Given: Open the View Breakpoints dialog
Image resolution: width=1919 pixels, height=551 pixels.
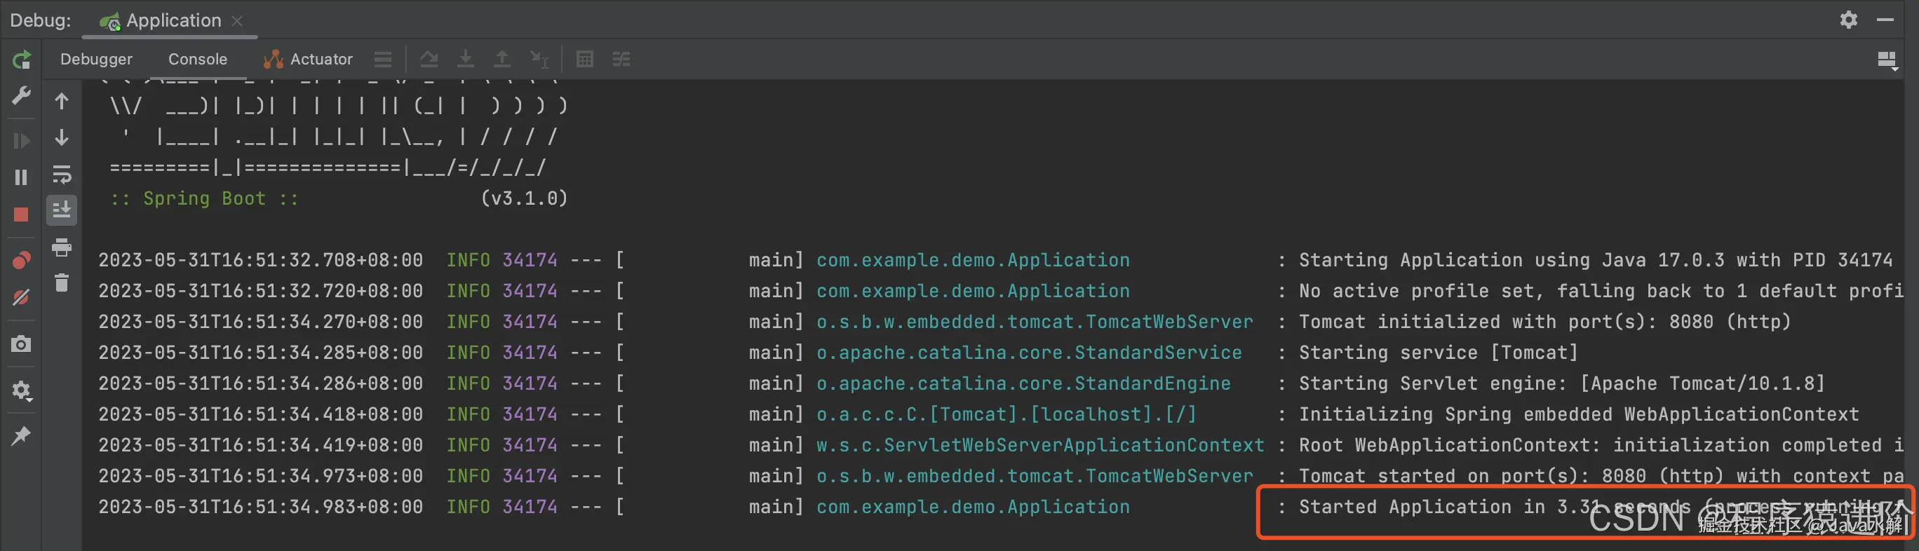Looking at the screenshot, I should 22,260.
